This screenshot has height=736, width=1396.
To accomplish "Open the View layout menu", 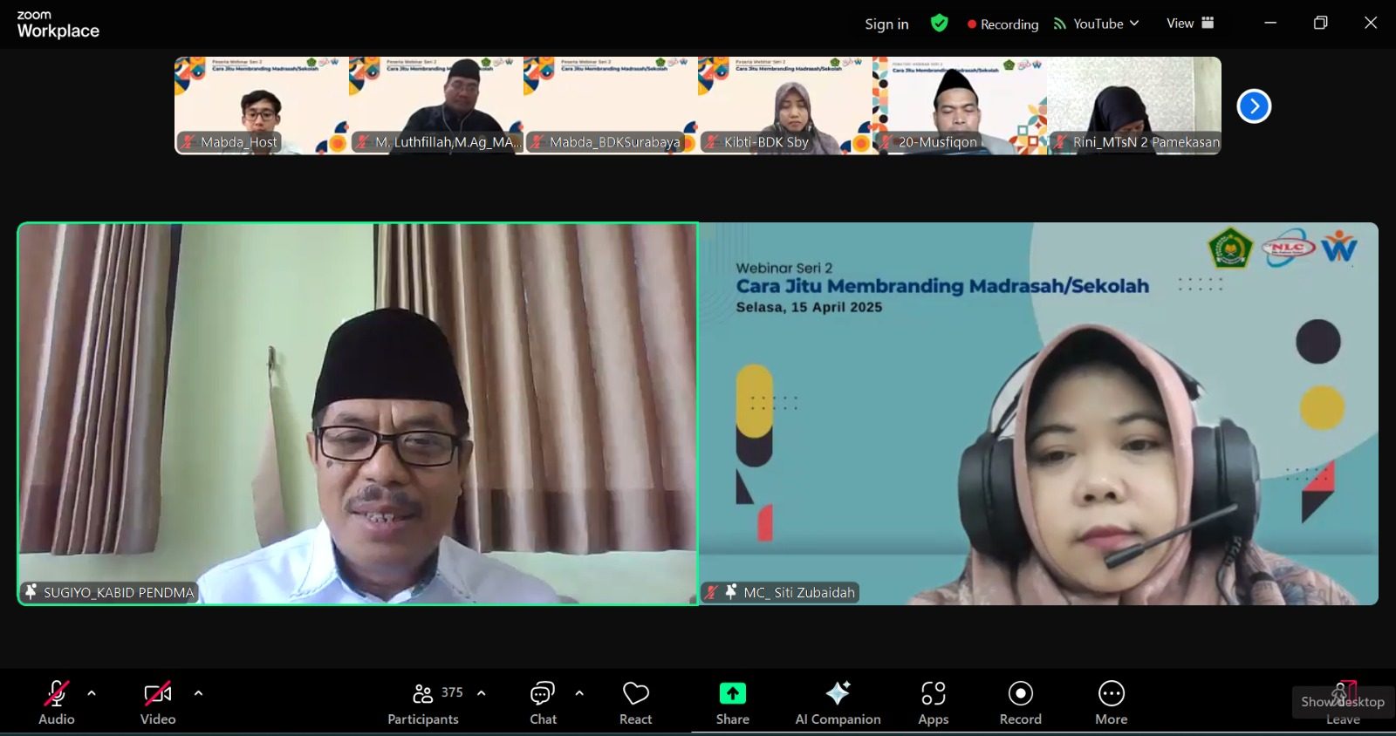I will 1189,24.
